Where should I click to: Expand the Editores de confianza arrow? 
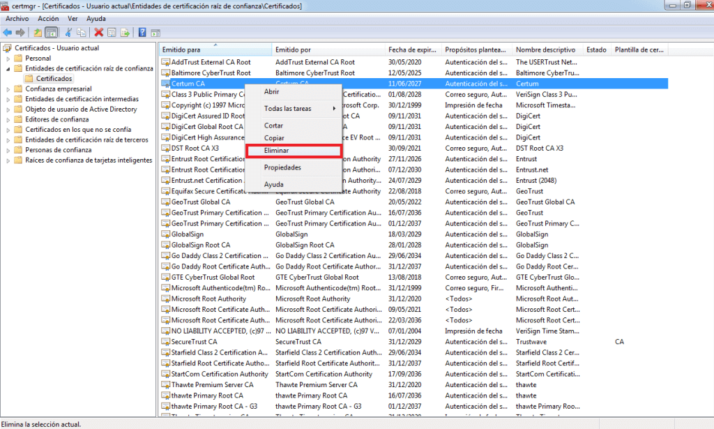pyautogui.click(x=8, y=120)
